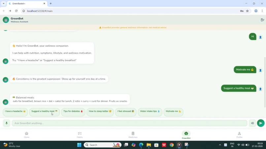Screen dimensions: 266x149
Task: Clear chat history icon in header
Action: tap(262, 20)
